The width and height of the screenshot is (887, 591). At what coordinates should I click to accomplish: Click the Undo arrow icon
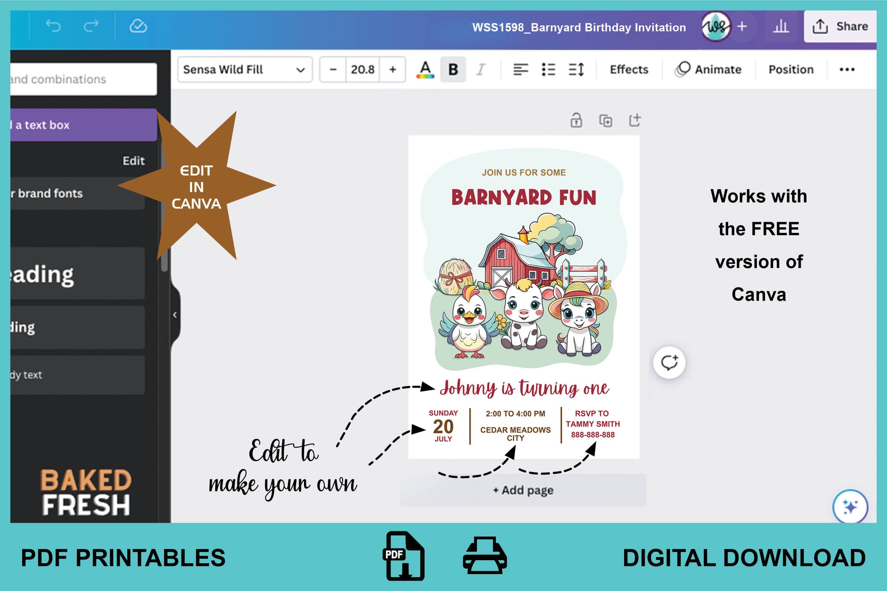point(53,26)
